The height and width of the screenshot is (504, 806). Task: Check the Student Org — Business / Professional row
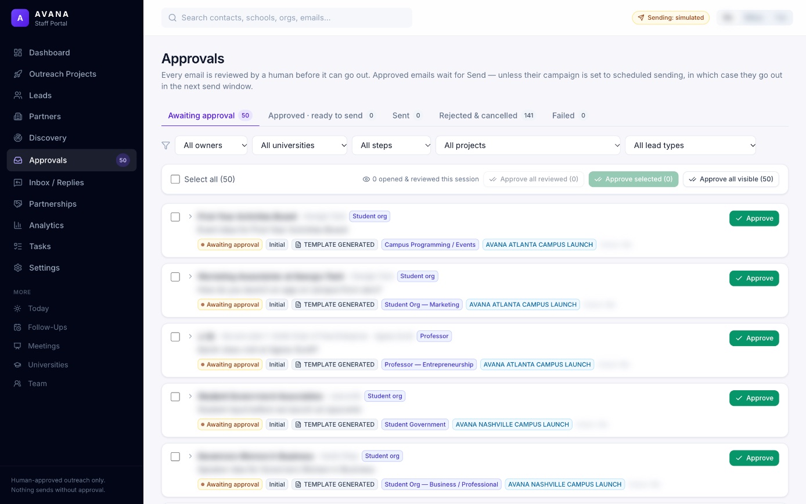pyautogui.click(x=175, y=457)
